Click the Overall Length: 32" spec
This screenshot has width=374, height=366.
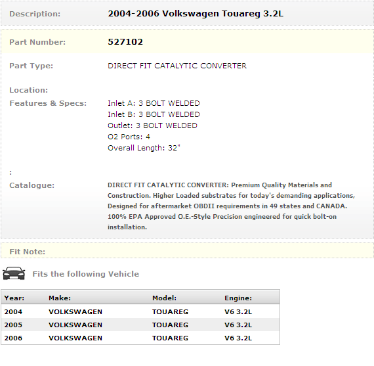pyautogui.click(x=144, y=148)
